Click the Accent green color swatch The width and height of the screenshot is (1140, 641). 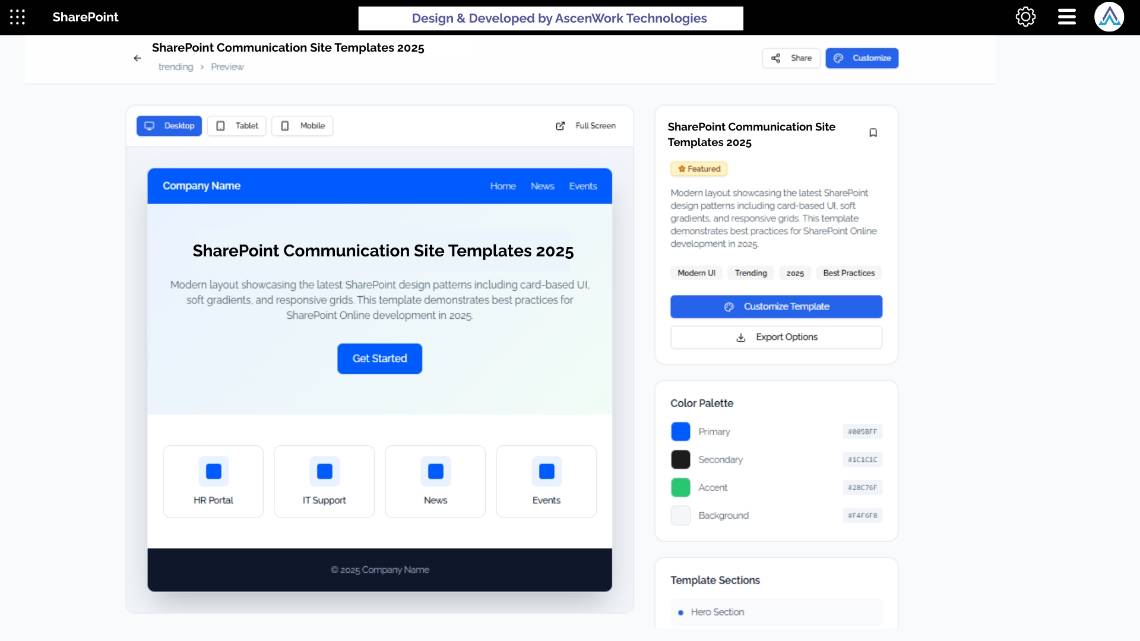[x=680, y=488]
